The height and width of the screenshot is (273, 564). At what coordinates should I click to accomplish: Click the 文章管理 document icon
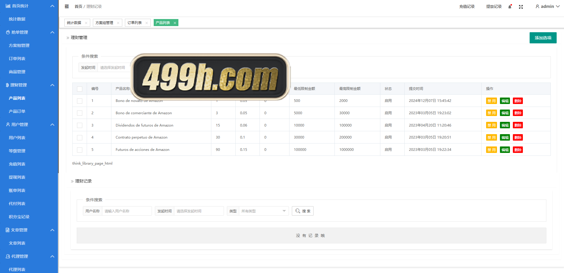click(x=8, y=230)
